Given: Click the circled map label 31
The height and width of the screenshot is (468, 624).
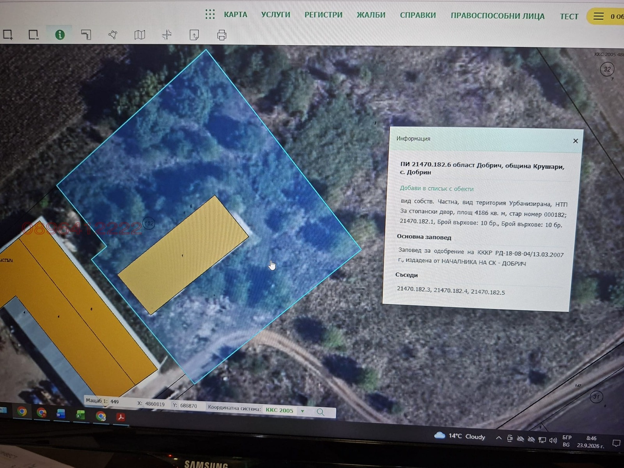Looking at the screenshot, I should coord(596,397).
